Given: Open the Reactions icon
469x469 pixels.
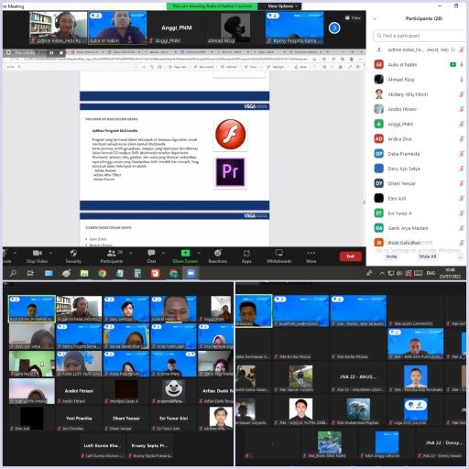Looking at the screenshot, I should coord(217,253).
